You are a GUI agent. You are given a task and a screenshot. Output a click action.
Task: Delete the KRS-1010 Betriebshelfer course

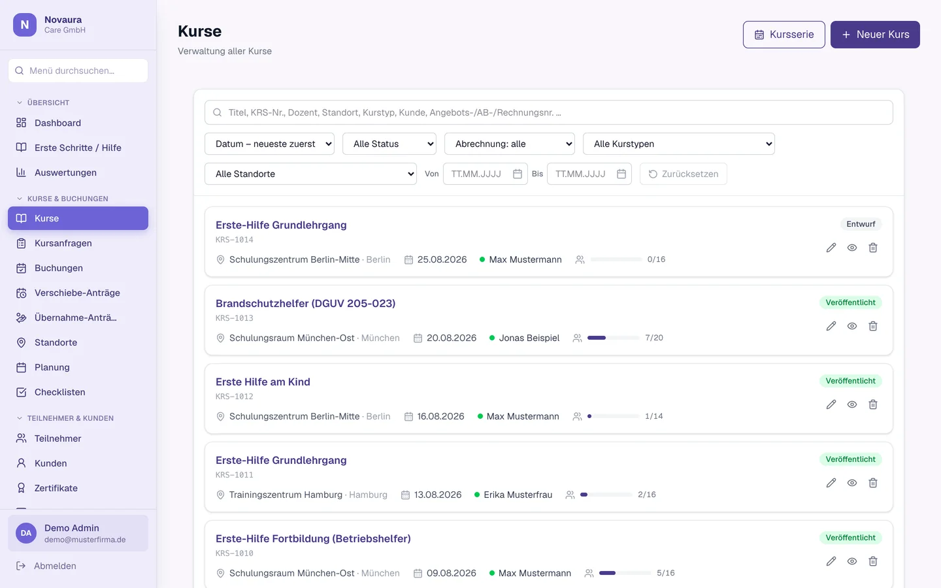pos(873,561)
